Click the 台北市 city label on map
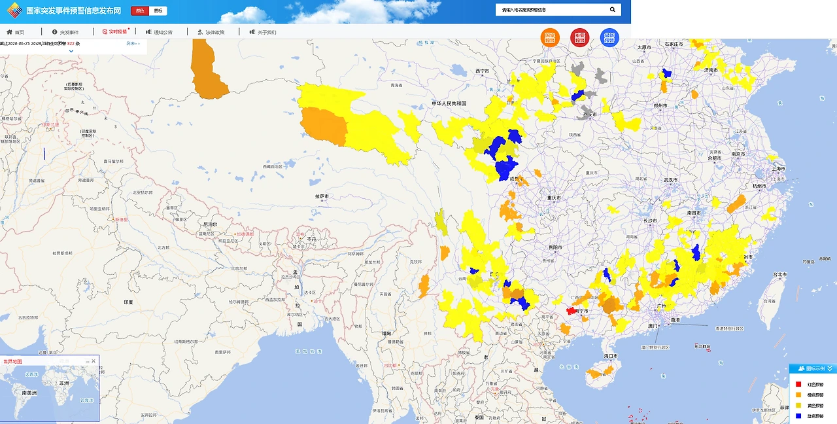 781,275
